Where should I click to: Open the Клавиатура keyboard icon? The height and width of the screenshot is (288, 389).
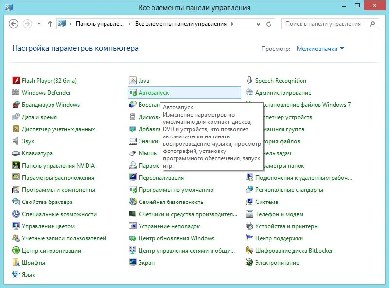(16, 153)
